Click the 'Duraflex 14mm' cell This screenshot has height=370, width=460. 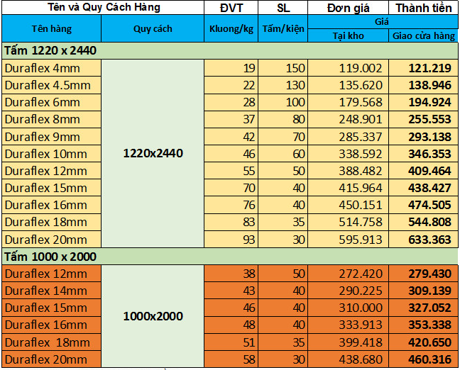coord(52,291)
